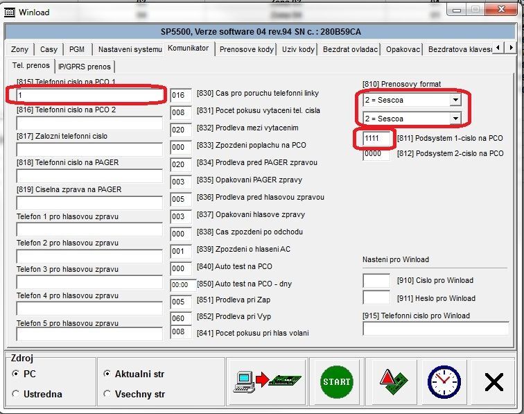This screenshot has height=414, width=524.
Task: Select the Aktualni str option
Action: 107,374
